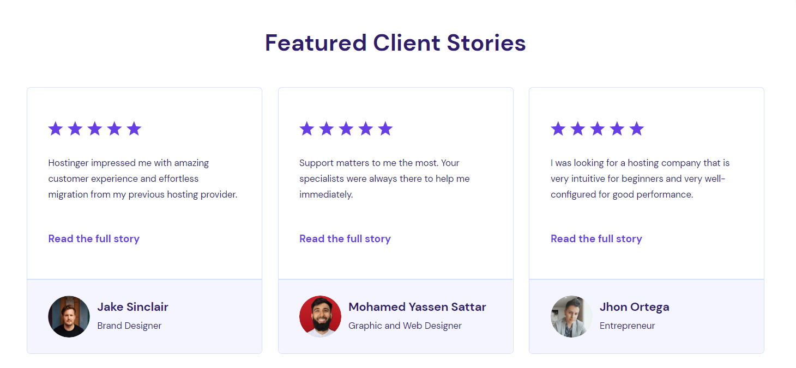Follow the Read the full story link under Jhon's review
The image size is (796, 368).
click(x=596, y=238)
